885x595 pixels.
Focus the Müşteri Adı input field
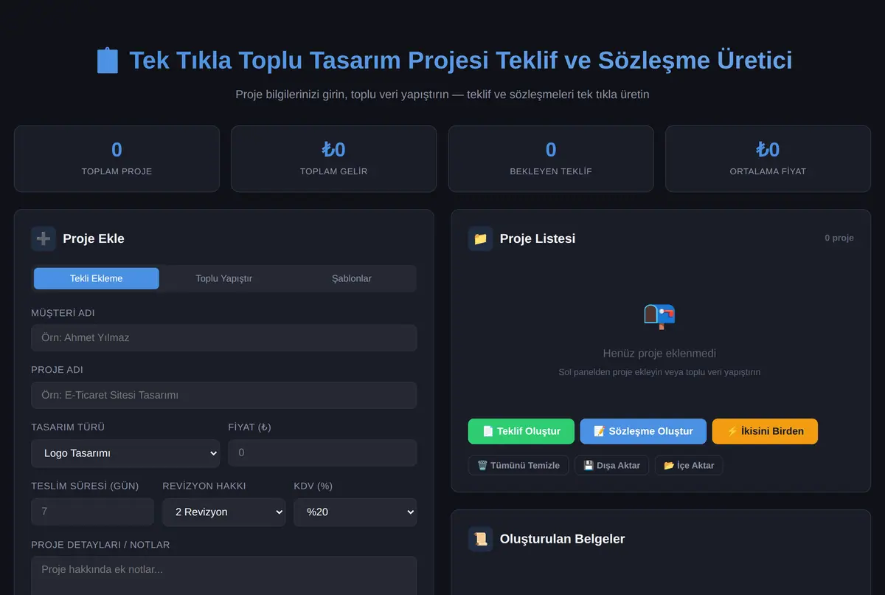pos(224,337)
